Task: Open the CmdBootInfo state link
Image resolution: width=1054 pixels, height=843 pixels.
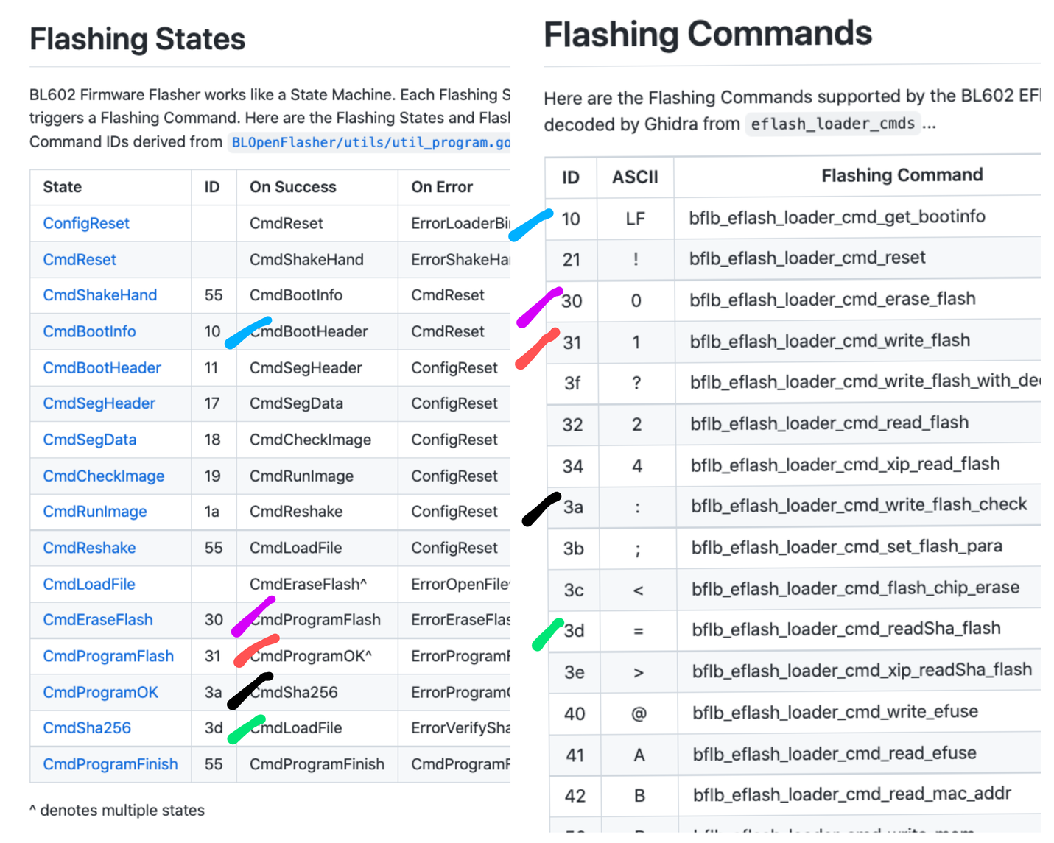Action: pyautogui.click(x=89, y=331)
